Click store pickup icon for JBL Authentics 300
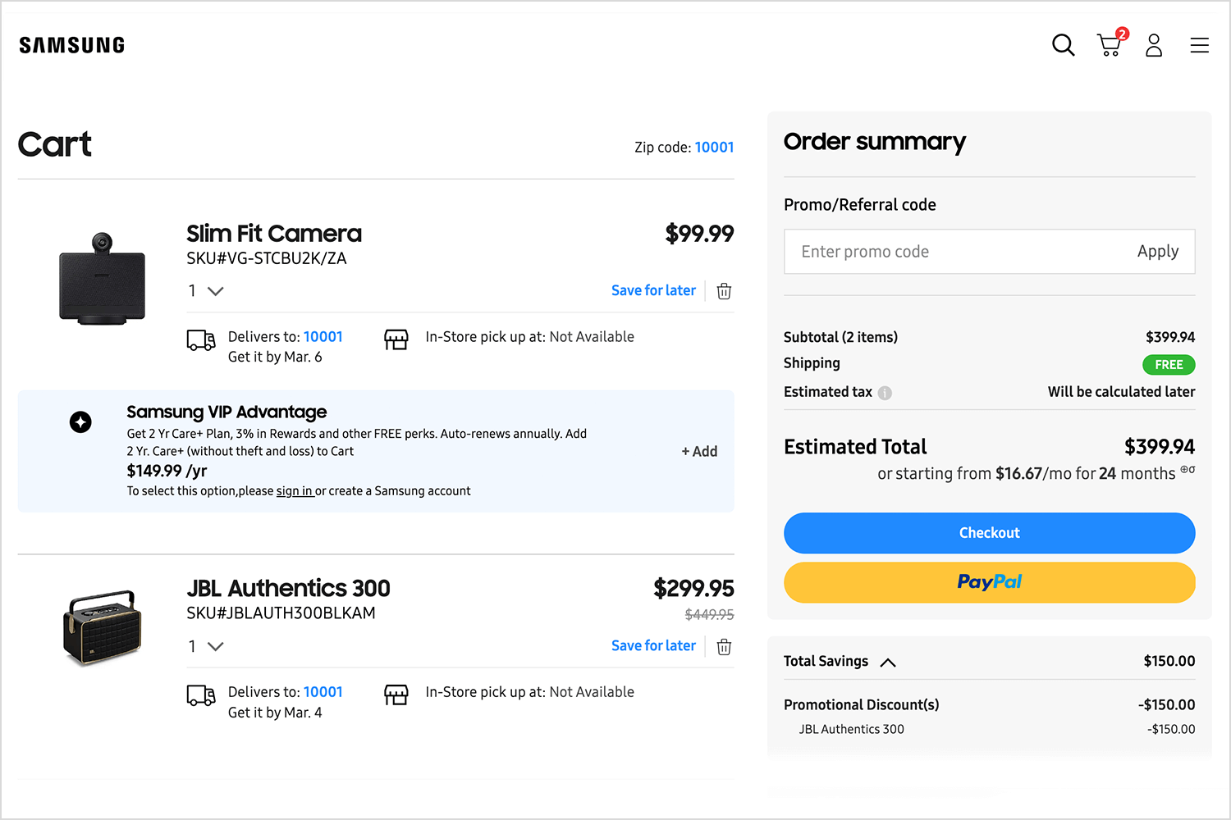Screen dimensions: 1231x820 point(396,695)
